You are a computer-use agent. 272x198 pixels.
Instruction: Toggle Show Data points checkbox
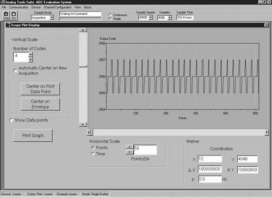click(x=11, y=120)
